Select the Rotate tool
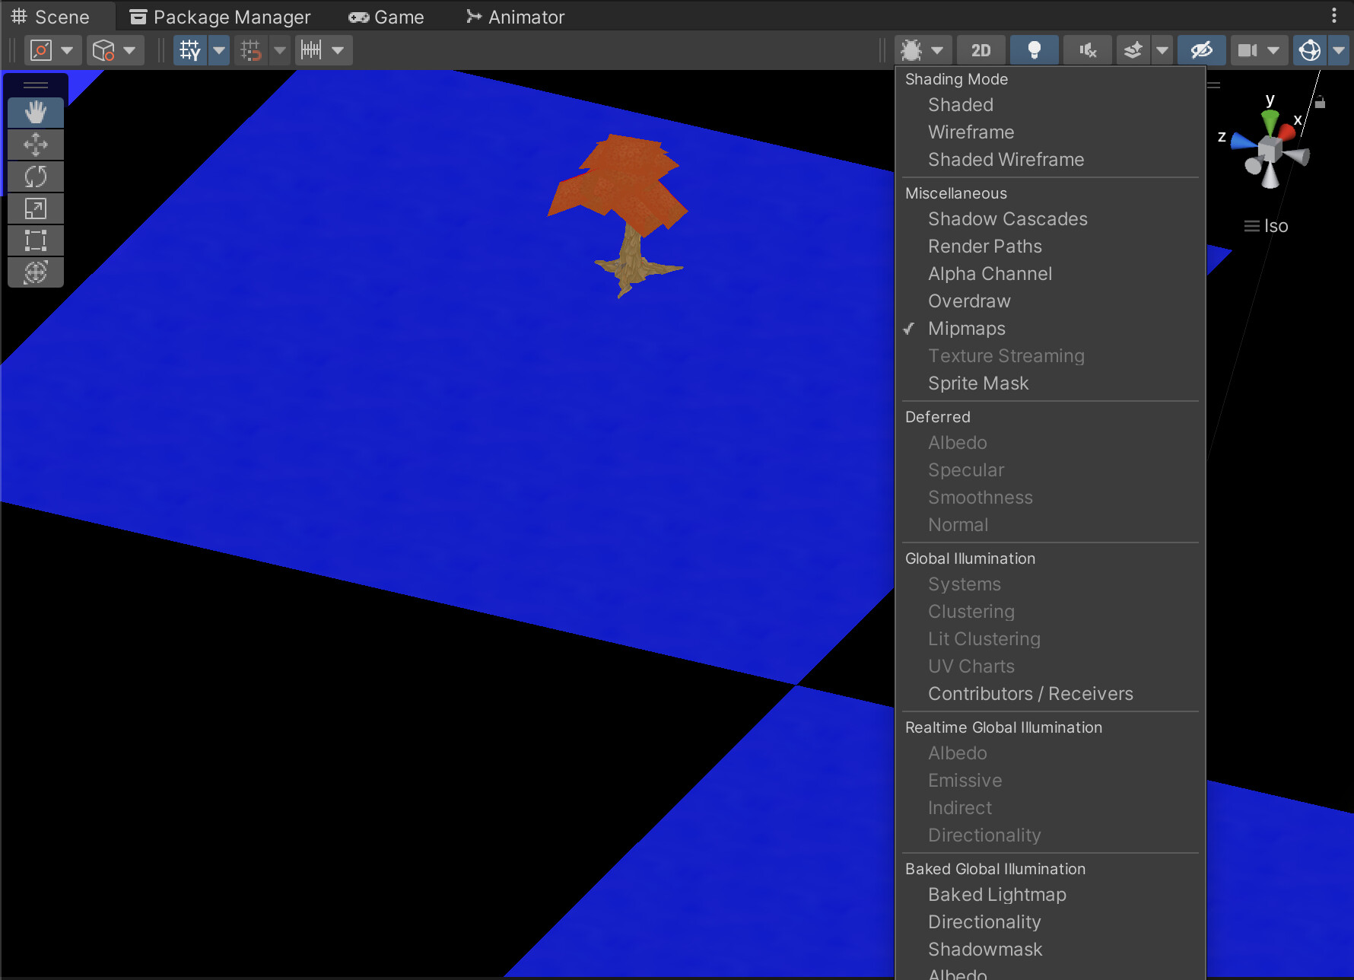Image resolution: width=1354 pixels, height=980 pixels. click(x=35, y=176)
